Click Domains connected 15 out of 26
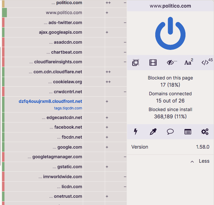This screenshot has height=205, width=214. [x=170, y=101]
